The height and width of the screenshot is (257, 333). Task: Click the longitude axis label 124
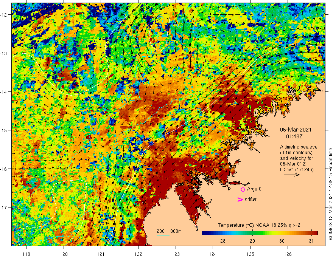tap(213, 254)
